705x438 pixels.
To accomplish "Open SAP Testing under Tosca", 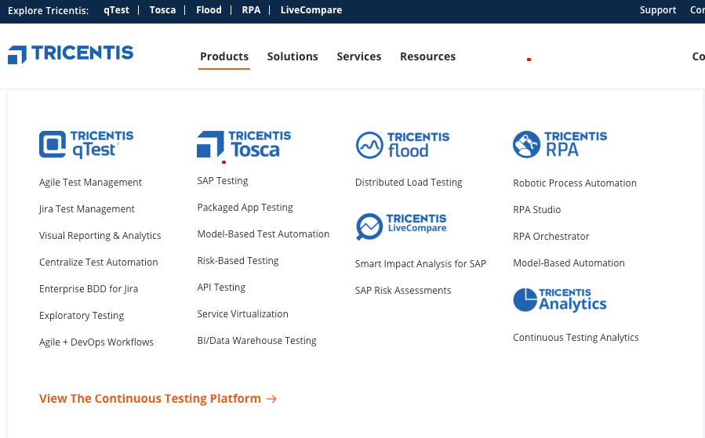I will [223, 180].
